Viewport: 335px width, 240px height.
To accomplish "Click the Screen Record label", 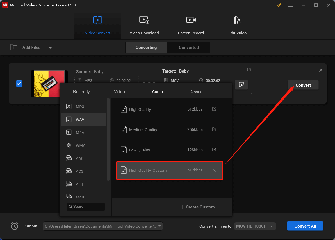I will pos(191,33).
